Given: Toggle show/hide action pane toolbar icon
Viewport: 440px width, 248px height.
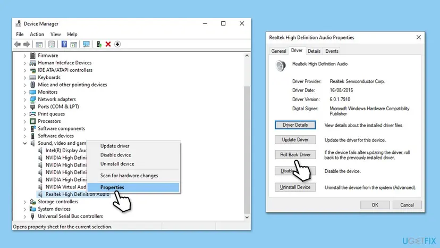Looking at the screenshot, I should tap(73, 44).
